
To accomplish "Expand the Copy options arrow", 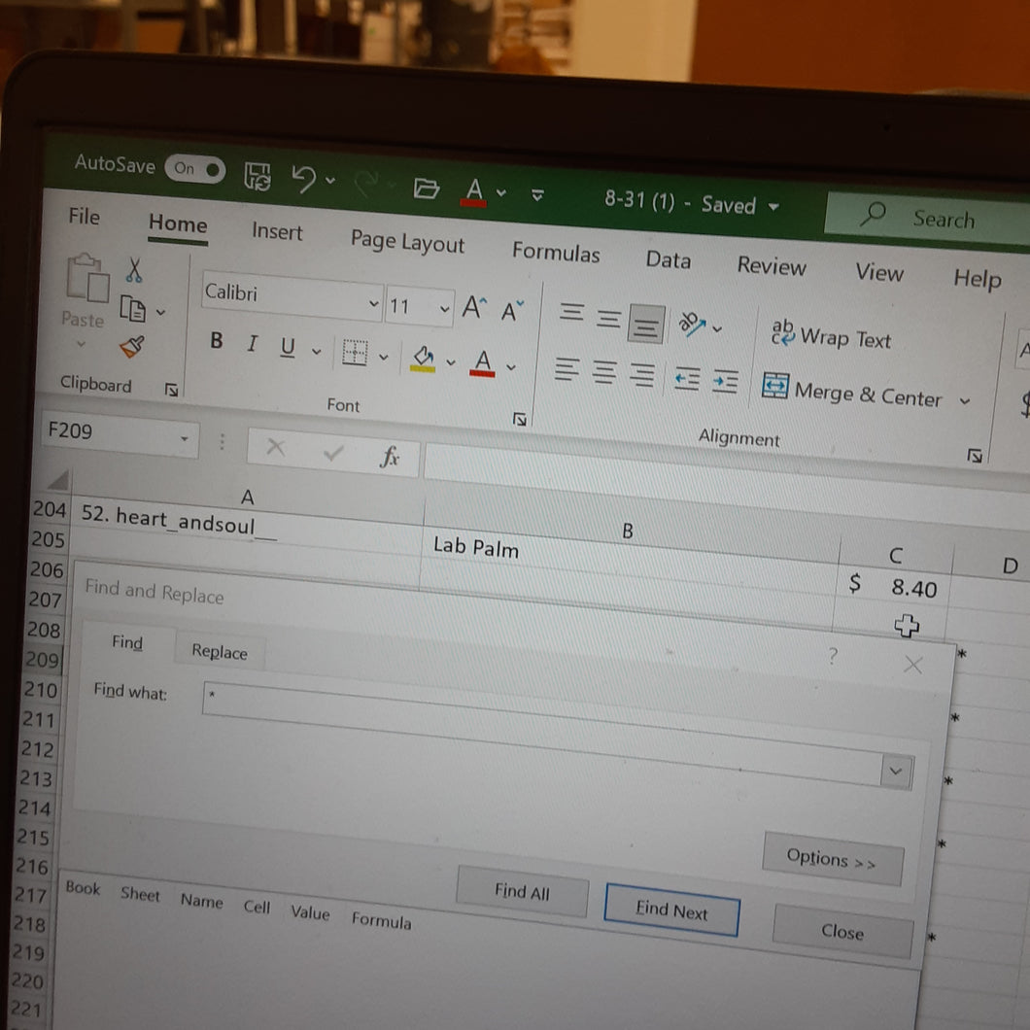I will [161, 312].
